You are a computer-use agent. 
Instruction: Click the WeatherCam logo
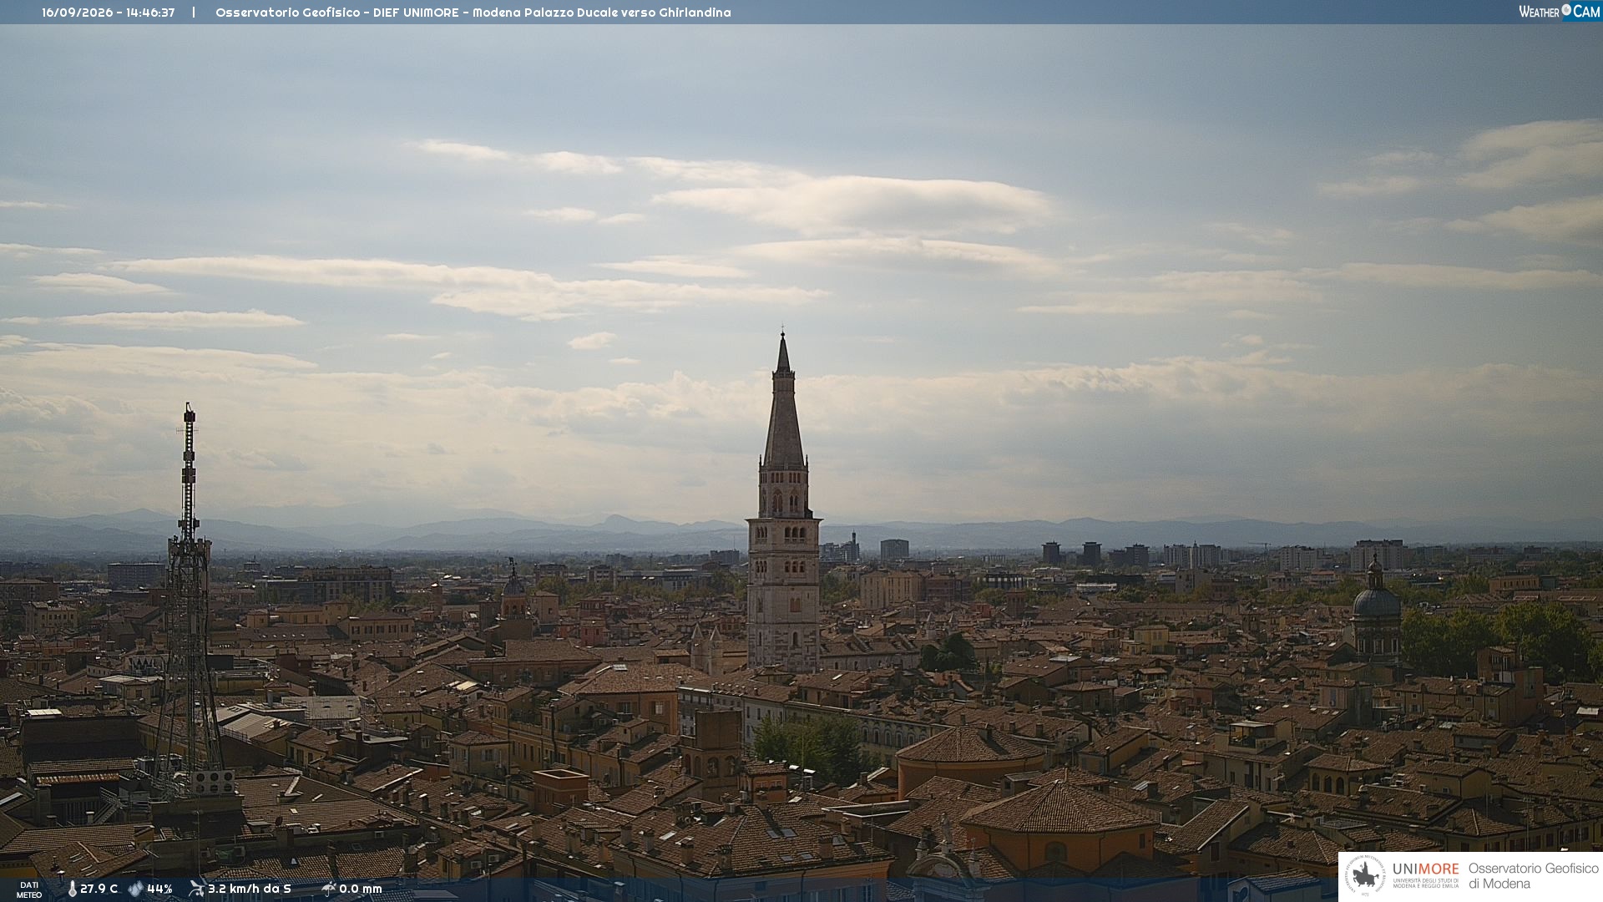pos(1560,12)
